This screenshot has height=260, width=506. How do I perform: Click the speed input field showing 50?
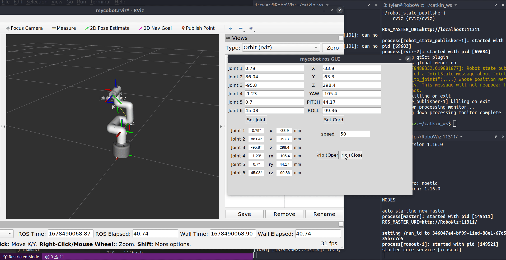tap(355, 134)
